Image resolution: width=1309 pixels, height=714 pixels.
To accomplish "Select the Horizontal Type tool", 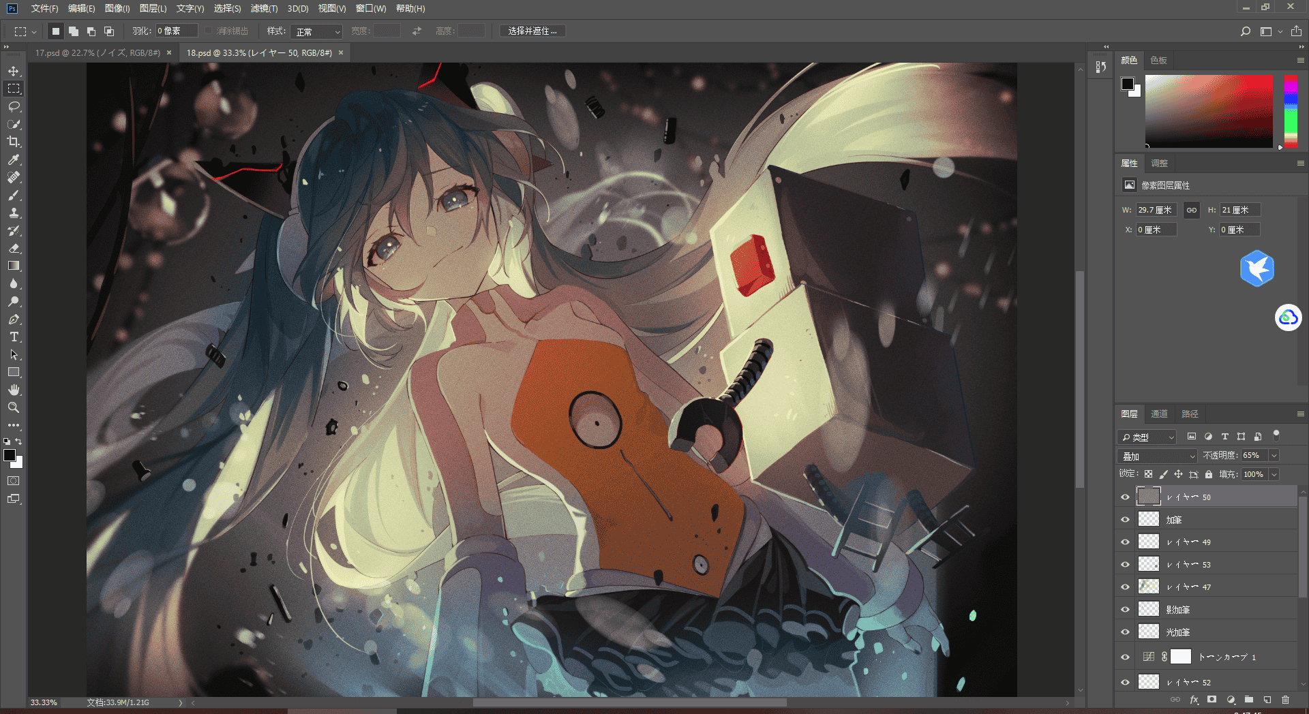I will tap(14, 337).
